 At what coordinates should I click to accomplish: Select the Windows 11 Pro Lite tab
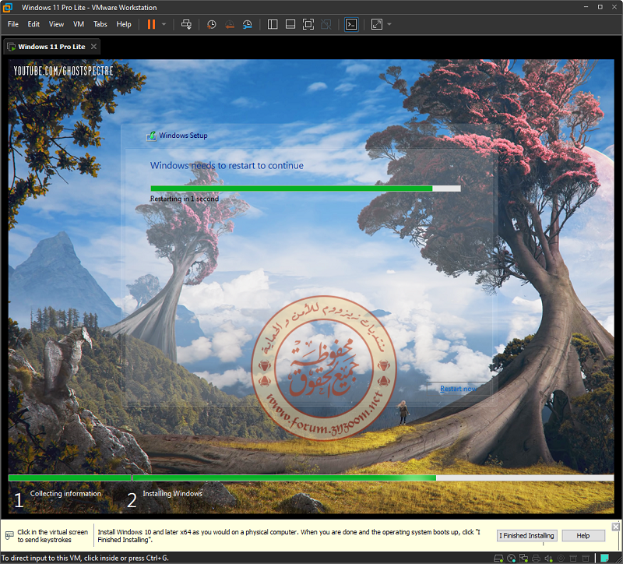[x=51, y=47]
